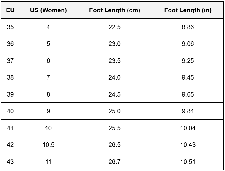This screenshot has height=171, width=225.
Task: Click the EU size 41 cell
Action: point(10,128)
